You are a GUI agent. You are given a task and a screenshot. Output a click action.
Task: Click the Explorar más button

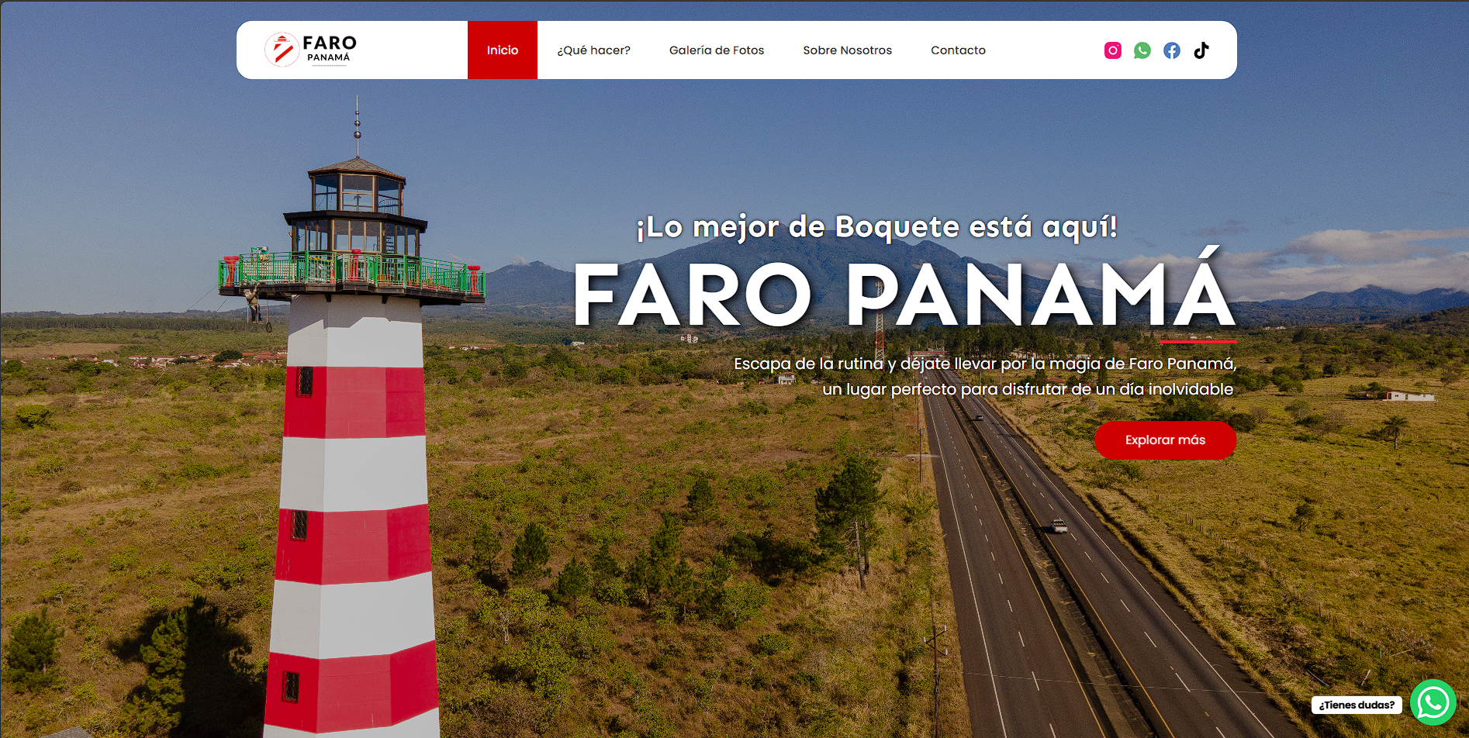pyautogui.click(x=1166, y=440)
